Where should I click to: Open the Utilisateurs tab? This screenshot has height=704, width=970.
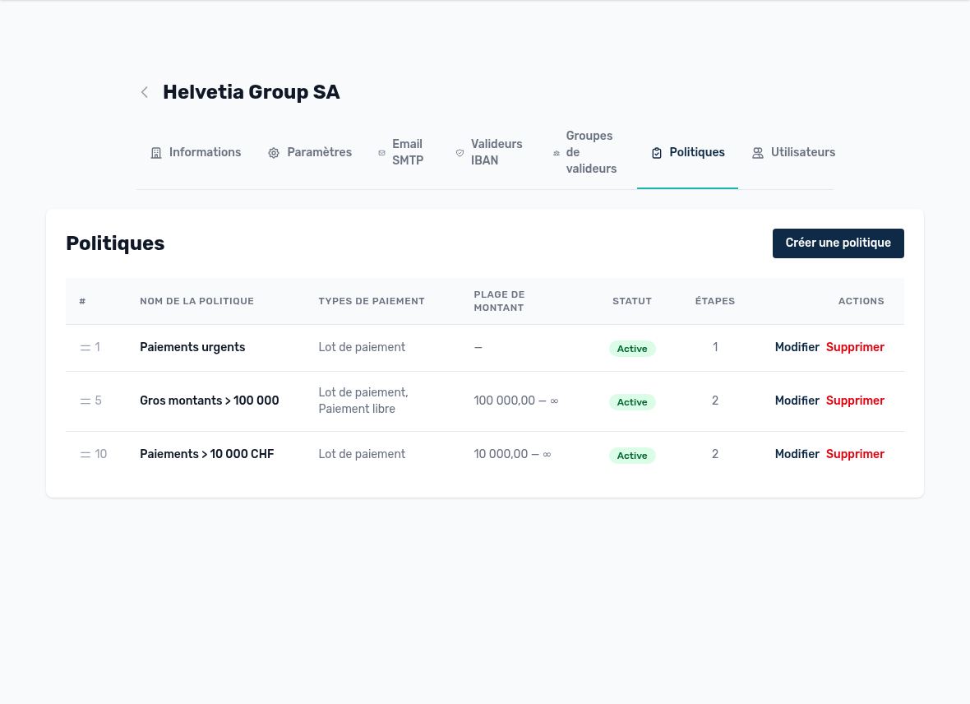(x=794, y=152)
